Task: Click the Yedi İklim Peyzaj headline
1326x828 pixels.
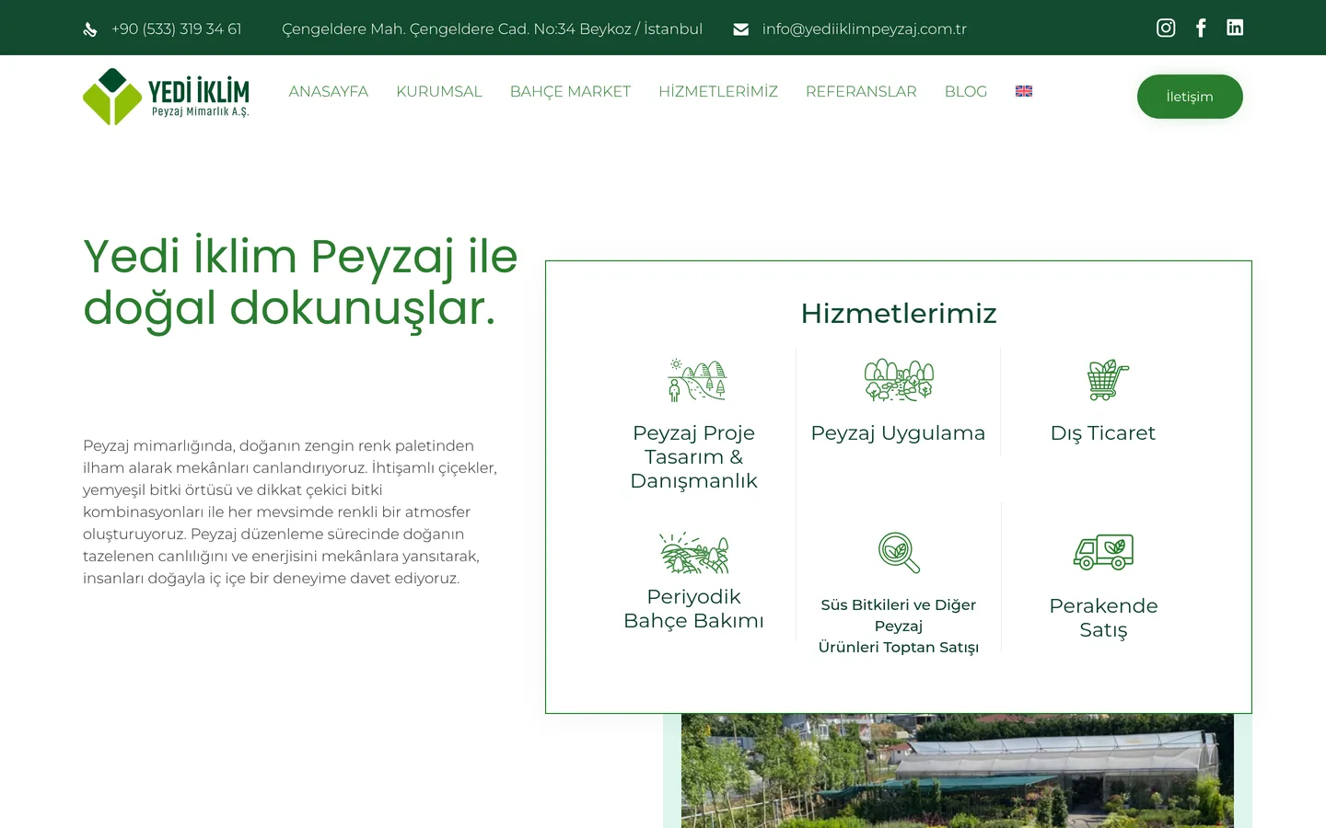Action: (300, 282)
